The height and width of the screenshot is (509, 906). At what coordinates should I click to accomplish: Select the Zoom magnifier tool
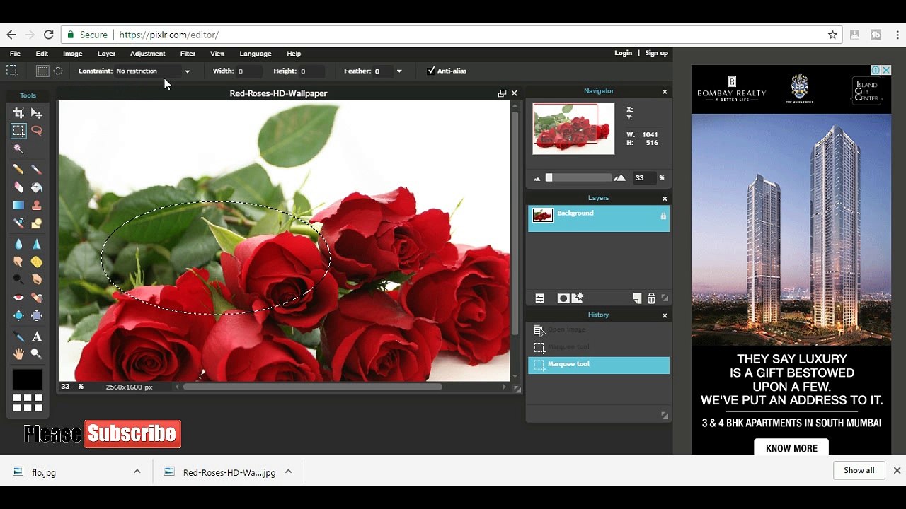pyautogui.click(x=37, y=353)
